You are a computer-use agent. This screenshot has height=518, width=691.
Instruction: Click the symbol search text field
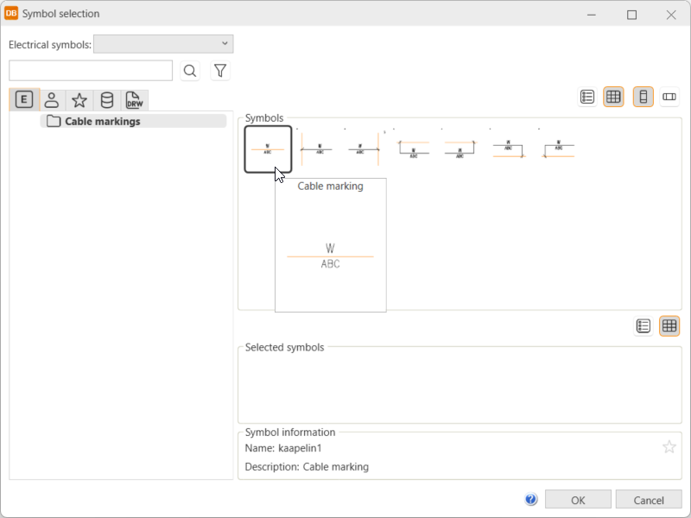point(91,71)
